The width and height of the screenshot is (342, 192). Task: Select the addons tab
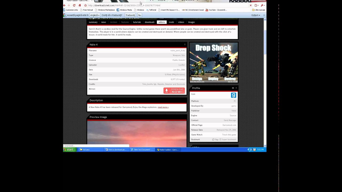click(162, 22)
